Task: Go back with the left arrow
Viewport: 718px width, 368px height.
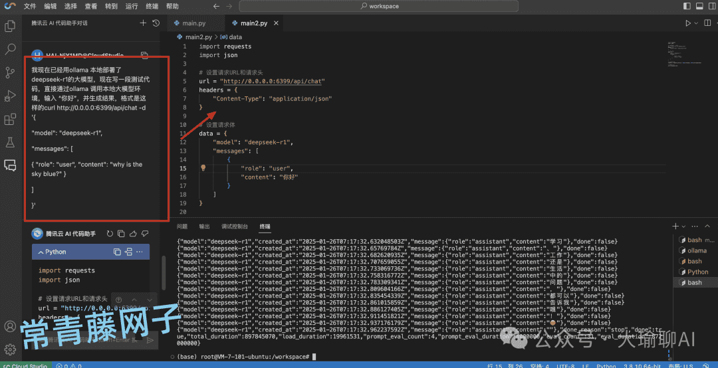Action: [216, 6]
